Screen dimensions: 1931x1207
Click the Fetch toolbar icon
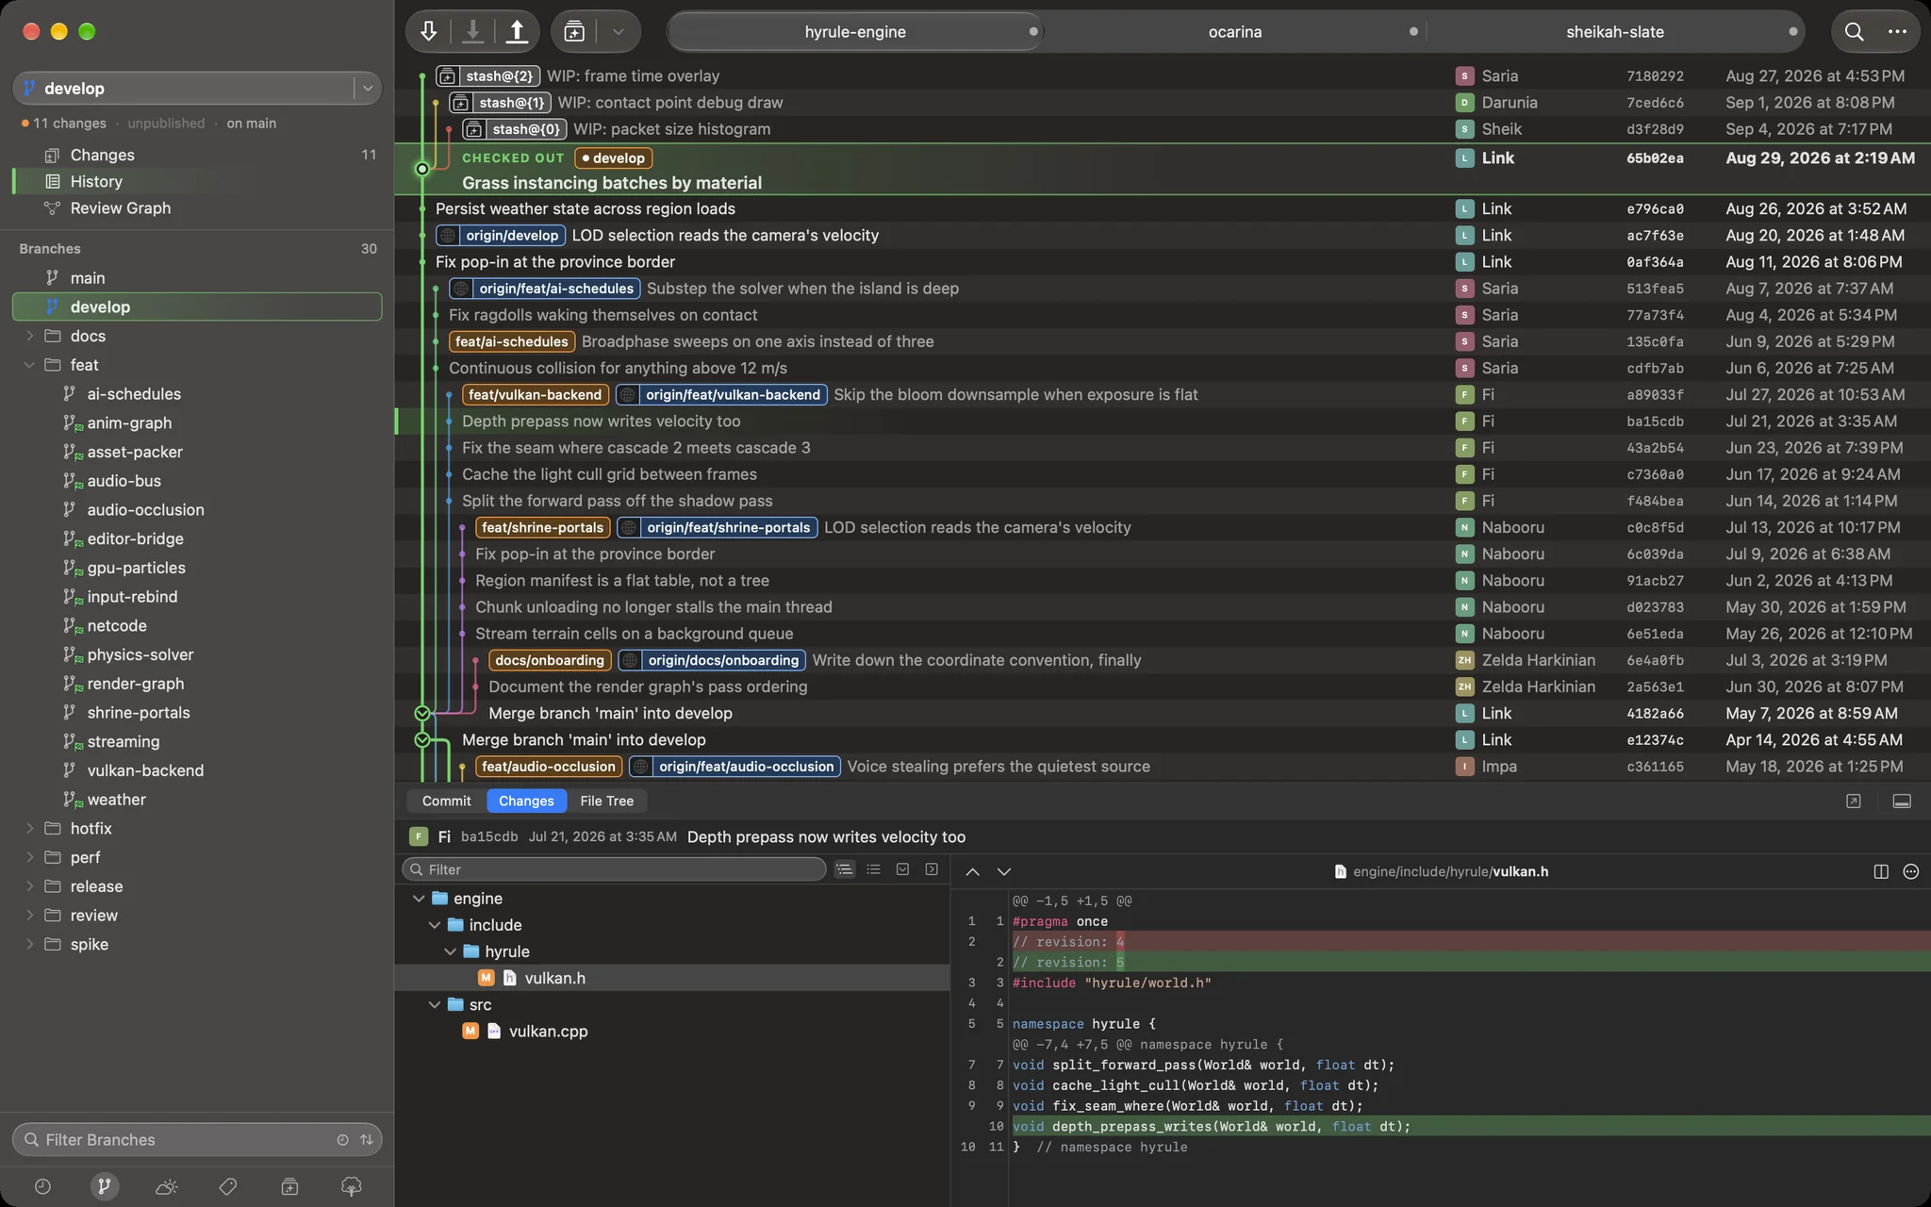[429, 31]
